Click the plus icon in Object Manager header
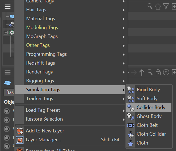 coord(174,7)
